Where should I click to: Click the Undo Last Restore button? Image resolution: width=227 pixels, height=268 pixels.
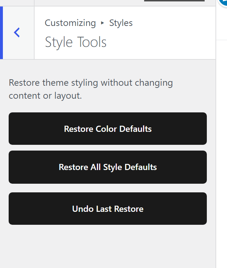(108, 209)
